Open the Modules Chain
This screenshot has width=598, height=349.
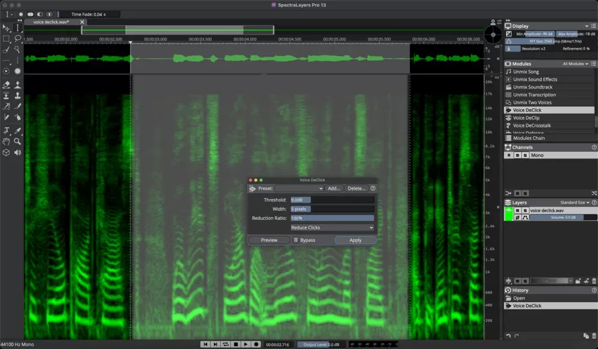point(549,138)
